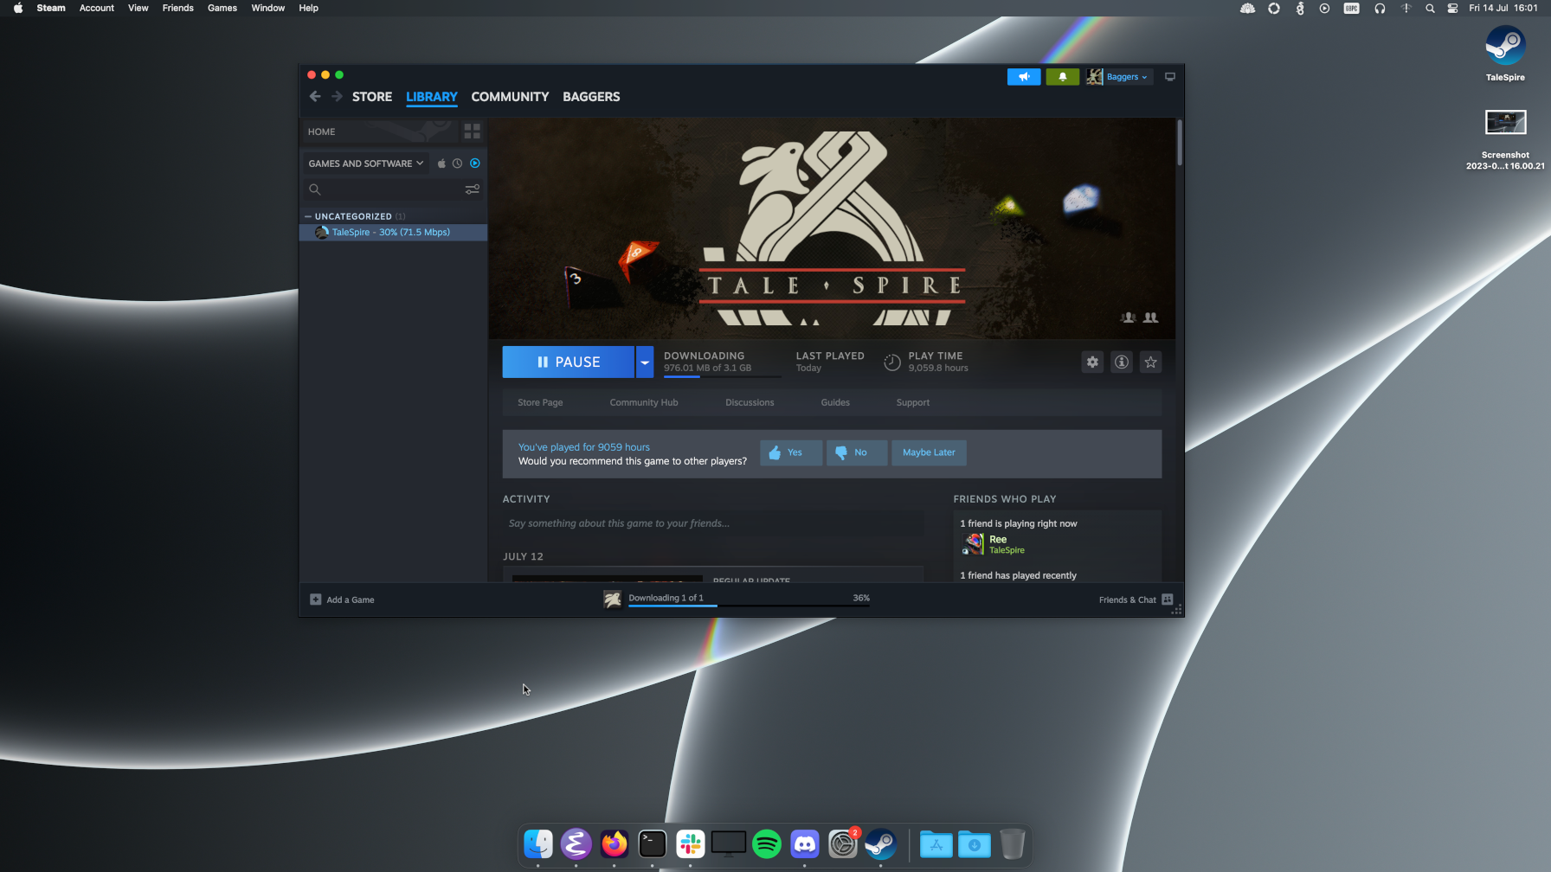Choose Maybe Later on recommendation
Image resolution: width=1551 pixels, height=872 pixels.
click(x=929, y=452)
